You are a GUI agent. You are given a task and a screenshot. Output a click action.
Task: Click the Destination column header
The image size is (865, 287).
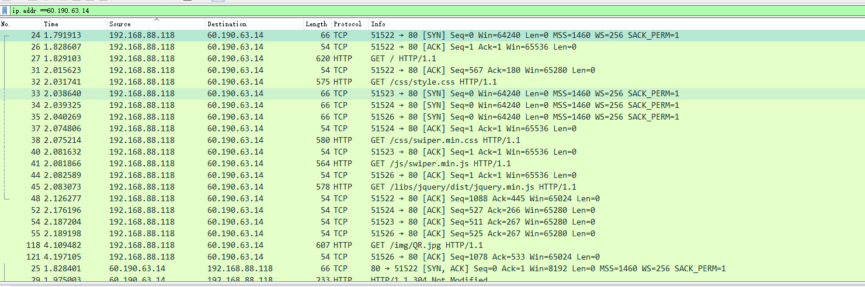[x=255, y=24]
